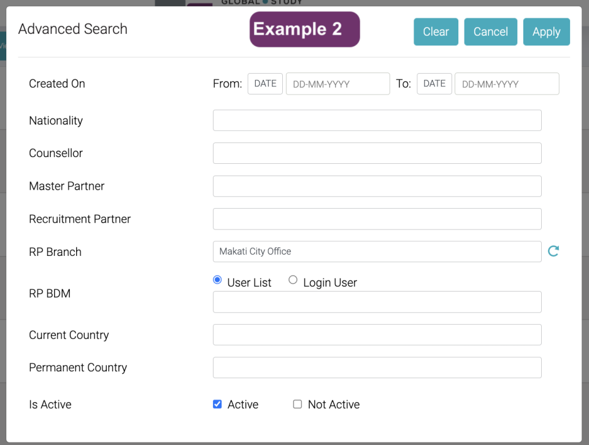Select the Login User radio option
589x445 pixels.
293,280
